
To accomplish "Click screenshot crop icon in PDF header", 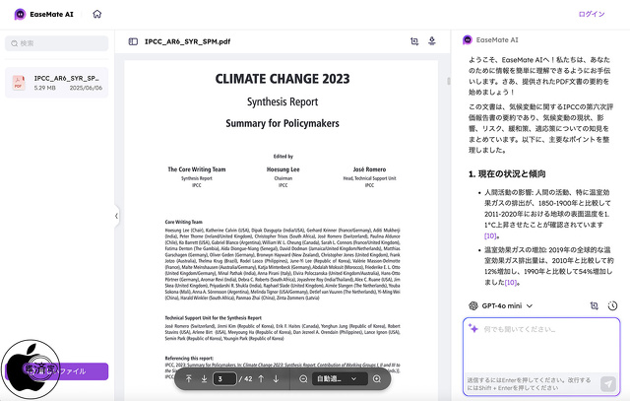I will tap(414, 41).
